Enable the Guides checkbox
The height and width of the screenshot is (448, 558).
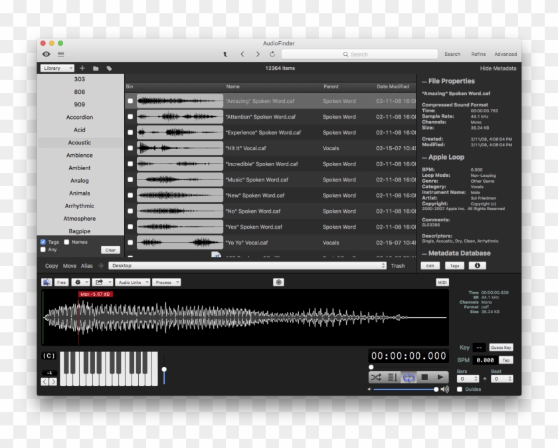tap(460, 390)
